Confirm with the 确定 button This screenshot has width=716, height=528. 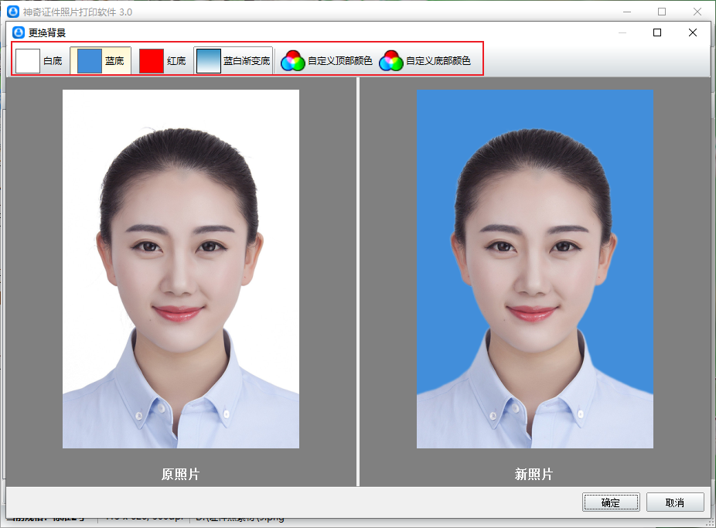(611, 502)
